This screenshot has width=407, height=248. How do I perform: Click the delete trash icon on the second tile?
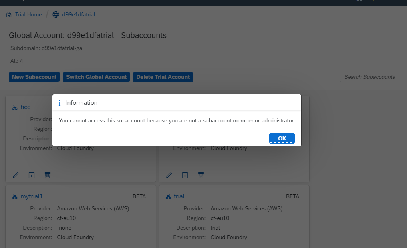pos(201,175)
